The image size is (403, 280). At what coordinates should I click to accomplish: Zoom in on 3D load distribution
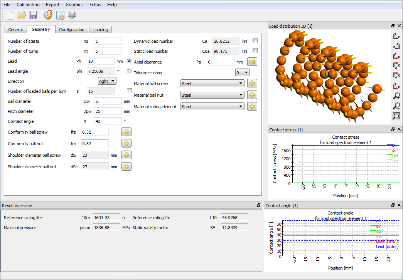[396, 96]
